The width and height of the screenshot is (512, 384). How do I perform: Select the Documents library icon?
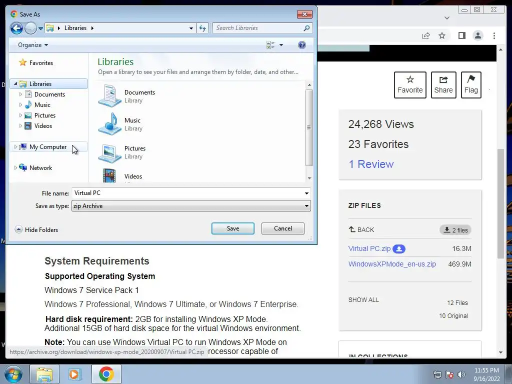[x=109, y=95]
